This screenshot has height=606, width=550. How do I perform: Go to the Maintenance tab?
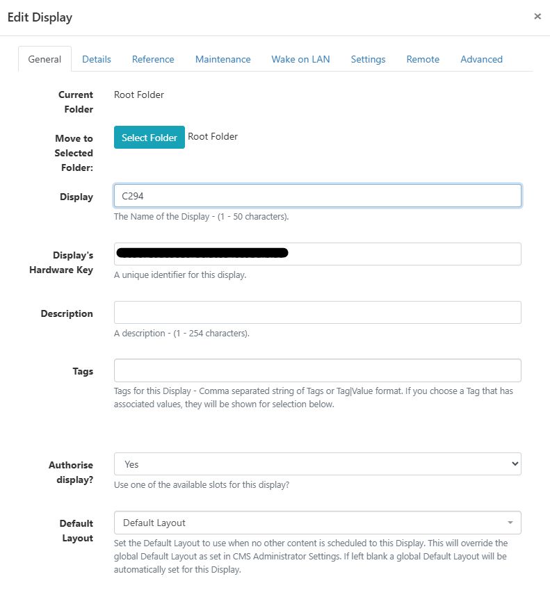(223, 60)
